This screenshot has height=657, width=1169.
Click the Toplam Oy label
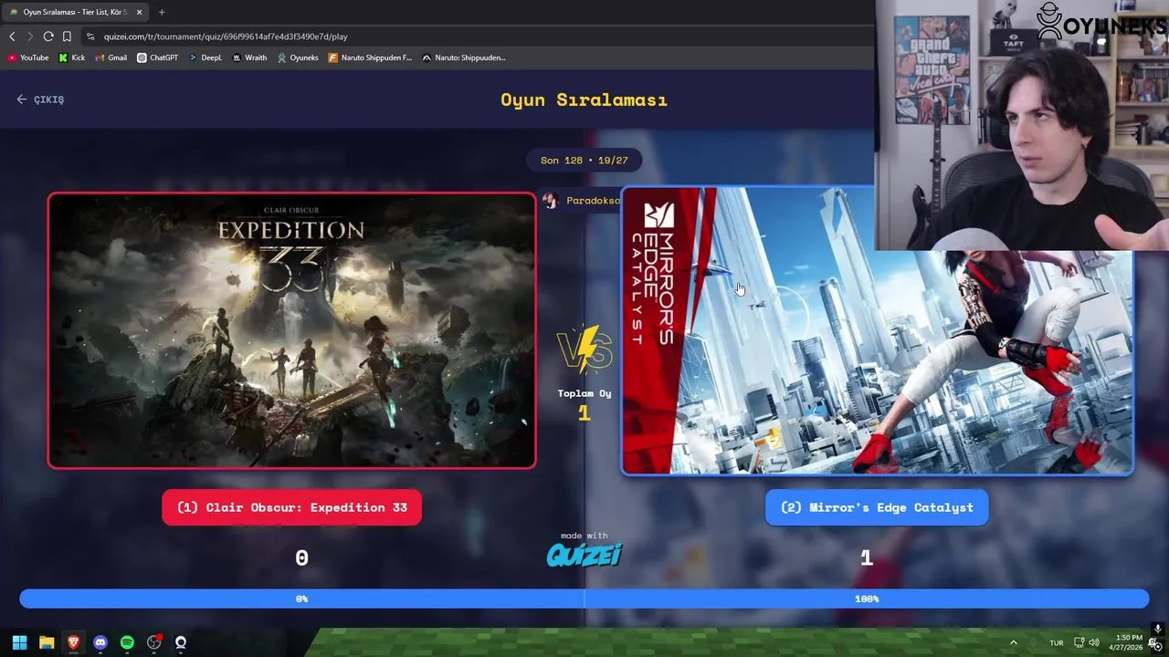coord(584,393)
